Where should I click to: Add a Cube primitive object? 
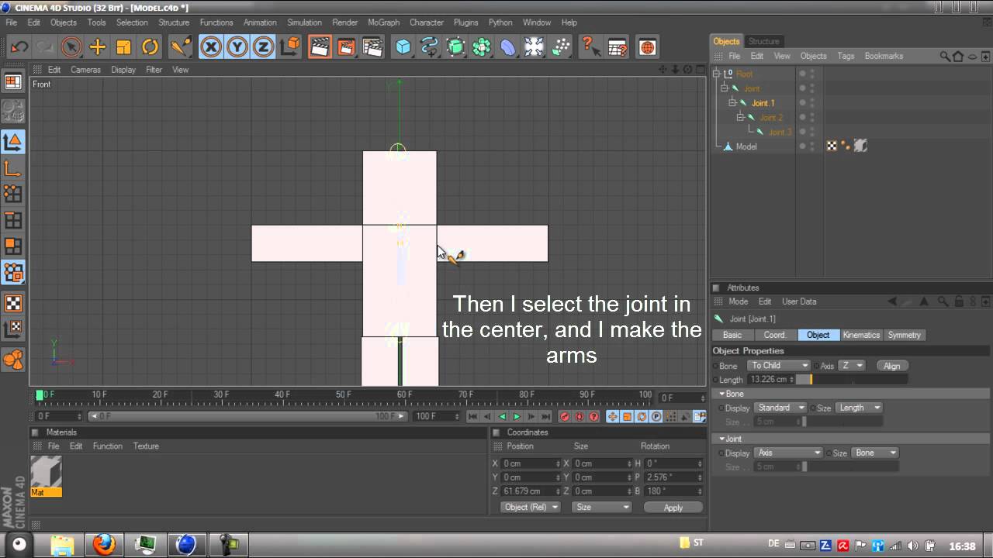click(403, 47)
